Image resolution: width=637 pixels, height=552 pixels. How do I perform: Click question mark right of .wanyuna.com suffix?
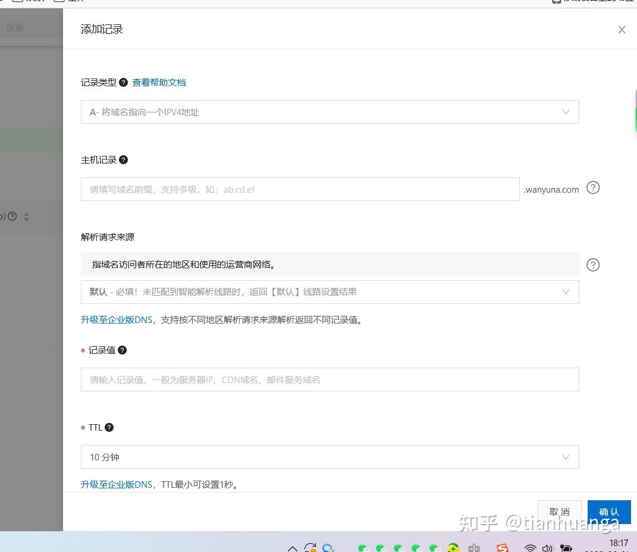(x=592, y=188)
